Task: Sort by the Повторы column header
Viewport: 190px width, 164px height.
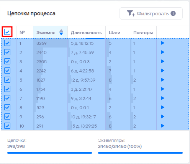Action: point(143,33)
